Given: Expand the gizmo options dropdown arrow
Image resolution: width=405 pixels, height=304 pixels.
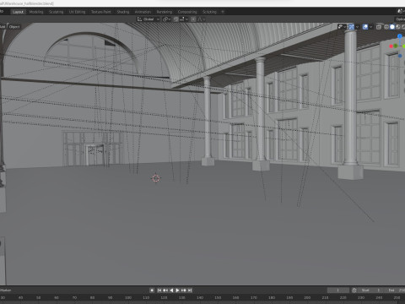Looking at the screenshot, I should (x=357, y=27).
